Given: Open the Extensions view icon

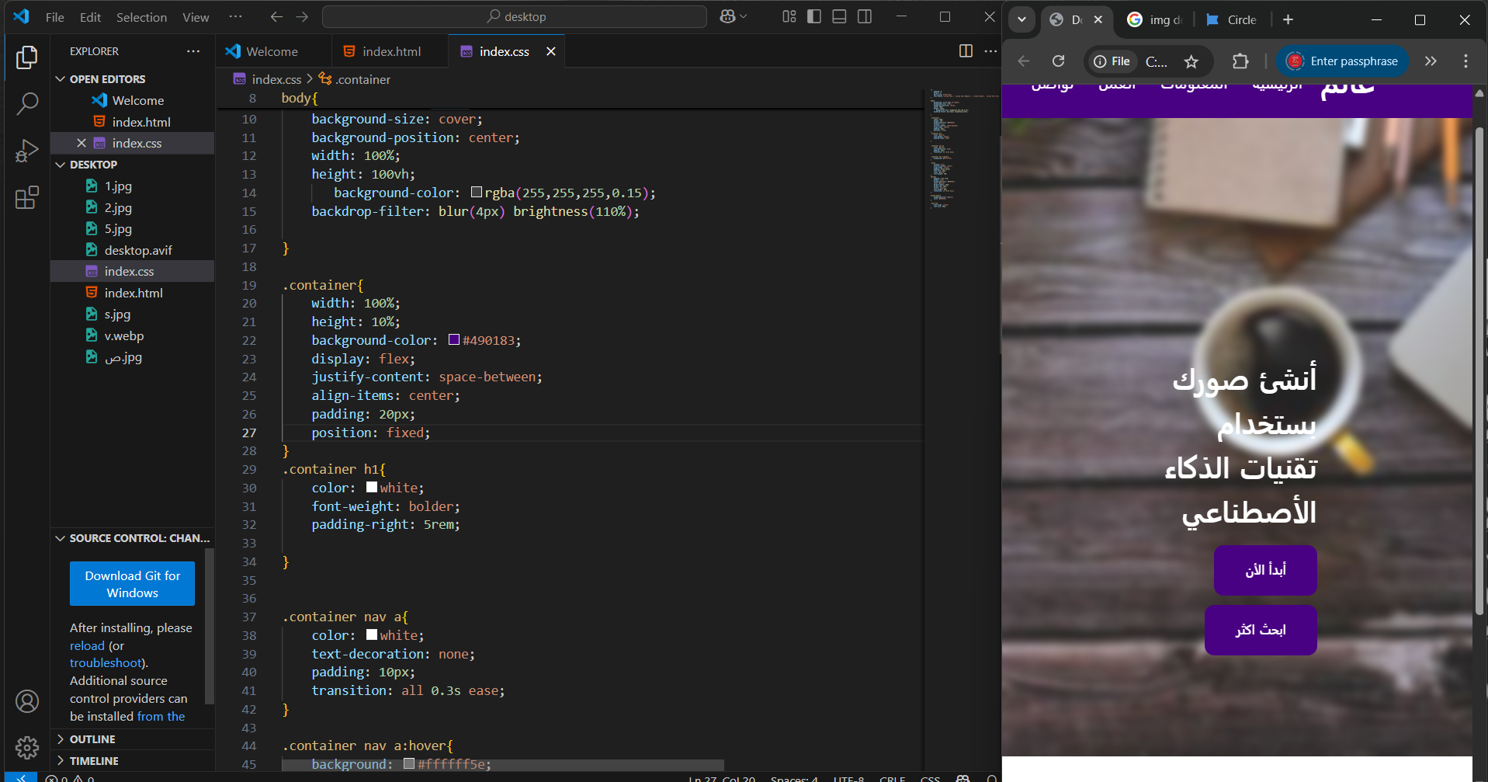Looking at the screenshot, I should (27, 198).
